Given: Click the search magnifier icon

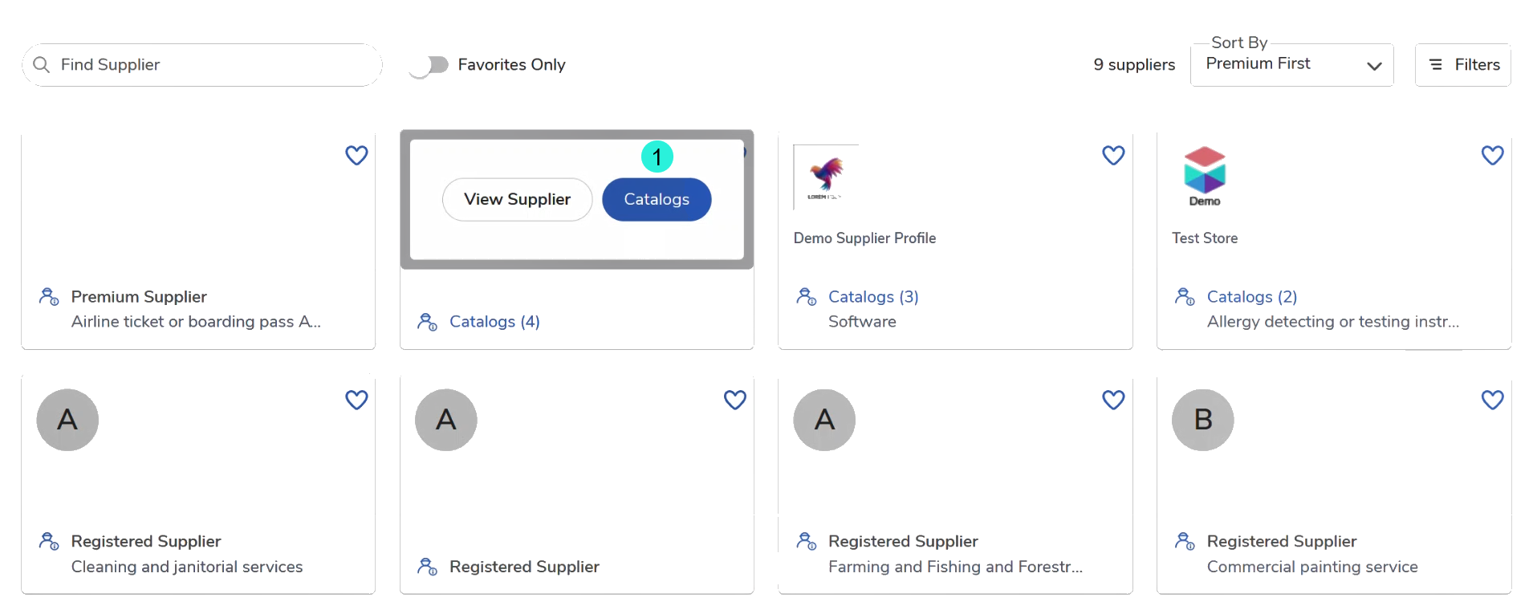Looking at the screenshot, I should pyautogui.click(x=42, y=65).
